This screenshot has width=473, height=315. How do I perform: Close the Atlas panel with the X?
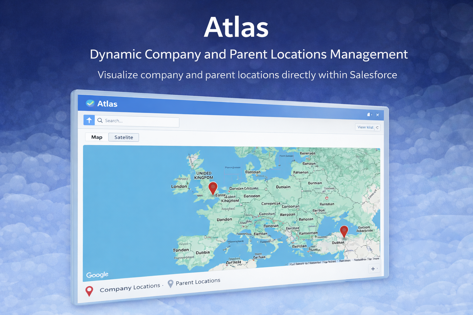[x=378, y=115]
